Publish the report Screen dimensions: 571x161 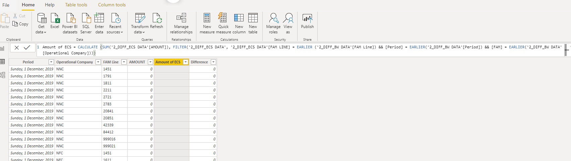[x=307, y=21]
